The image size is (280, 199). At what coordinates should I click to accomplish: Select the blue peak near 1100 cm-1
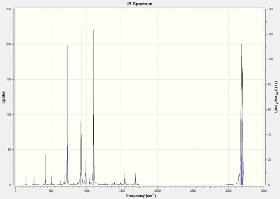pyautogui.click(x=93, y=107)
